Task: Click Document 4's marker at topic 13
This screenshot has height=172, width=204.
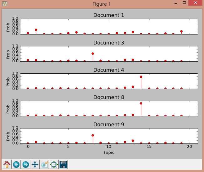Action: 133,87
